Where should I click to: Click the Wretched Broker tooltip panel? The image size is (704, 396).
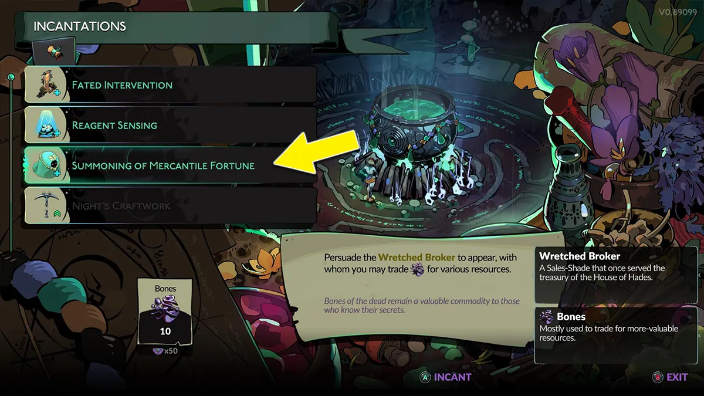coord(615,275)
